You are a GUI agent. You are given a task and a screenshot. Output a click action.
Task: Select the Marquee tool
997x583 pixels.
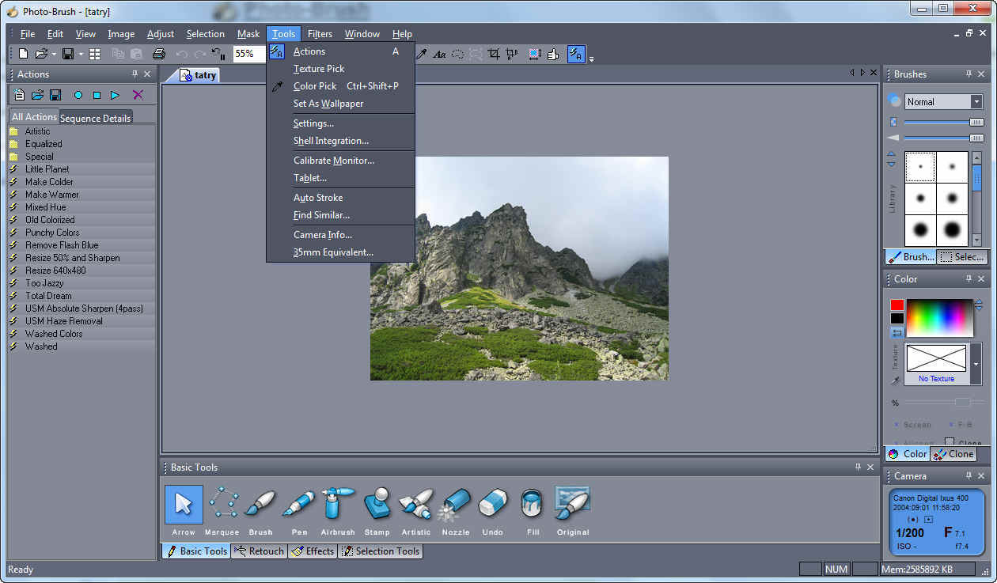(222, 504)
